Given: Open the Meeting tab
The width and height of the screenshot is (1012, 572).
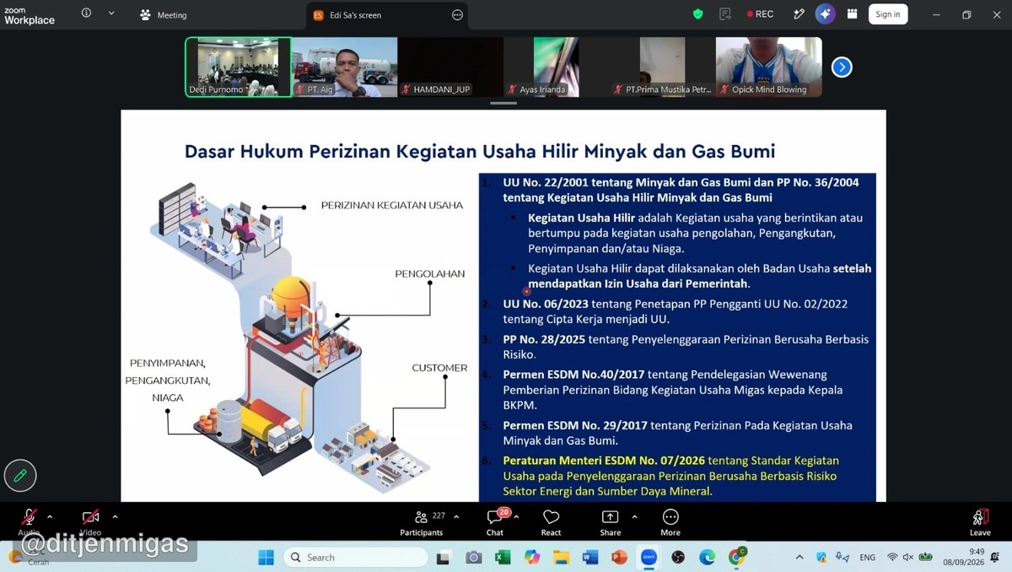Looking at the screenshot, I should [164, 14].
